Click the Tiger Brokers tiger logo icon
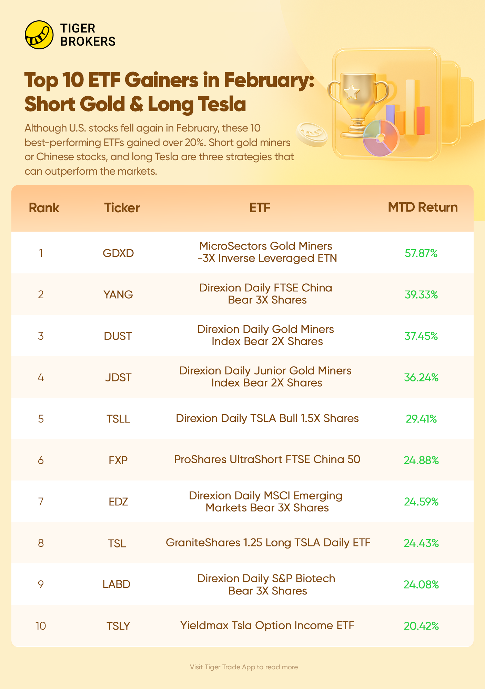The width and height of the screenshot is (485, 689). coord(39,35)
